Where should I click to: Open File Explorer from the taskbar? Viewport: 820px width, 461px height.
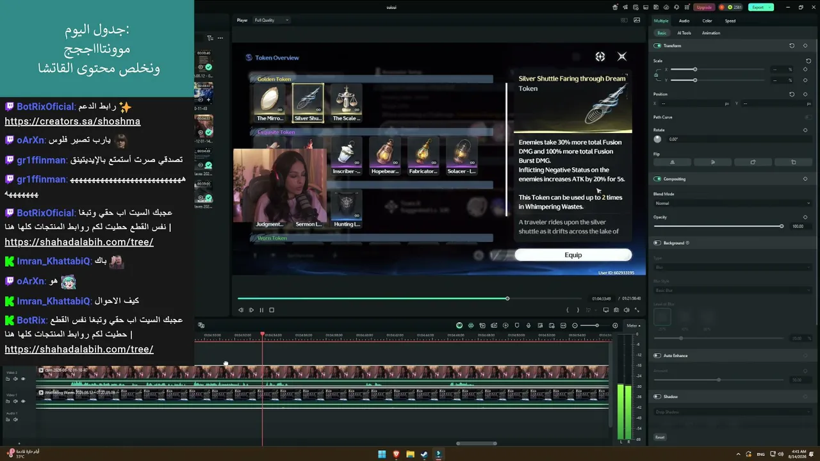coord(410,454)
